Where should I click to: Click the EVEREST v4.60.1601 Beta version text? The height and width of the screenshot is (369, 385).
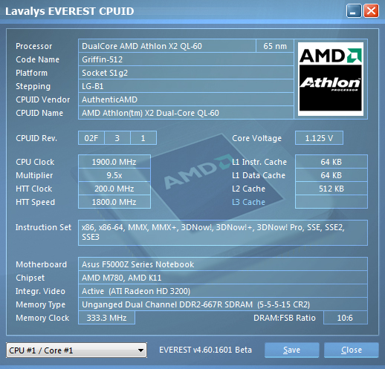tap(205, 350)
